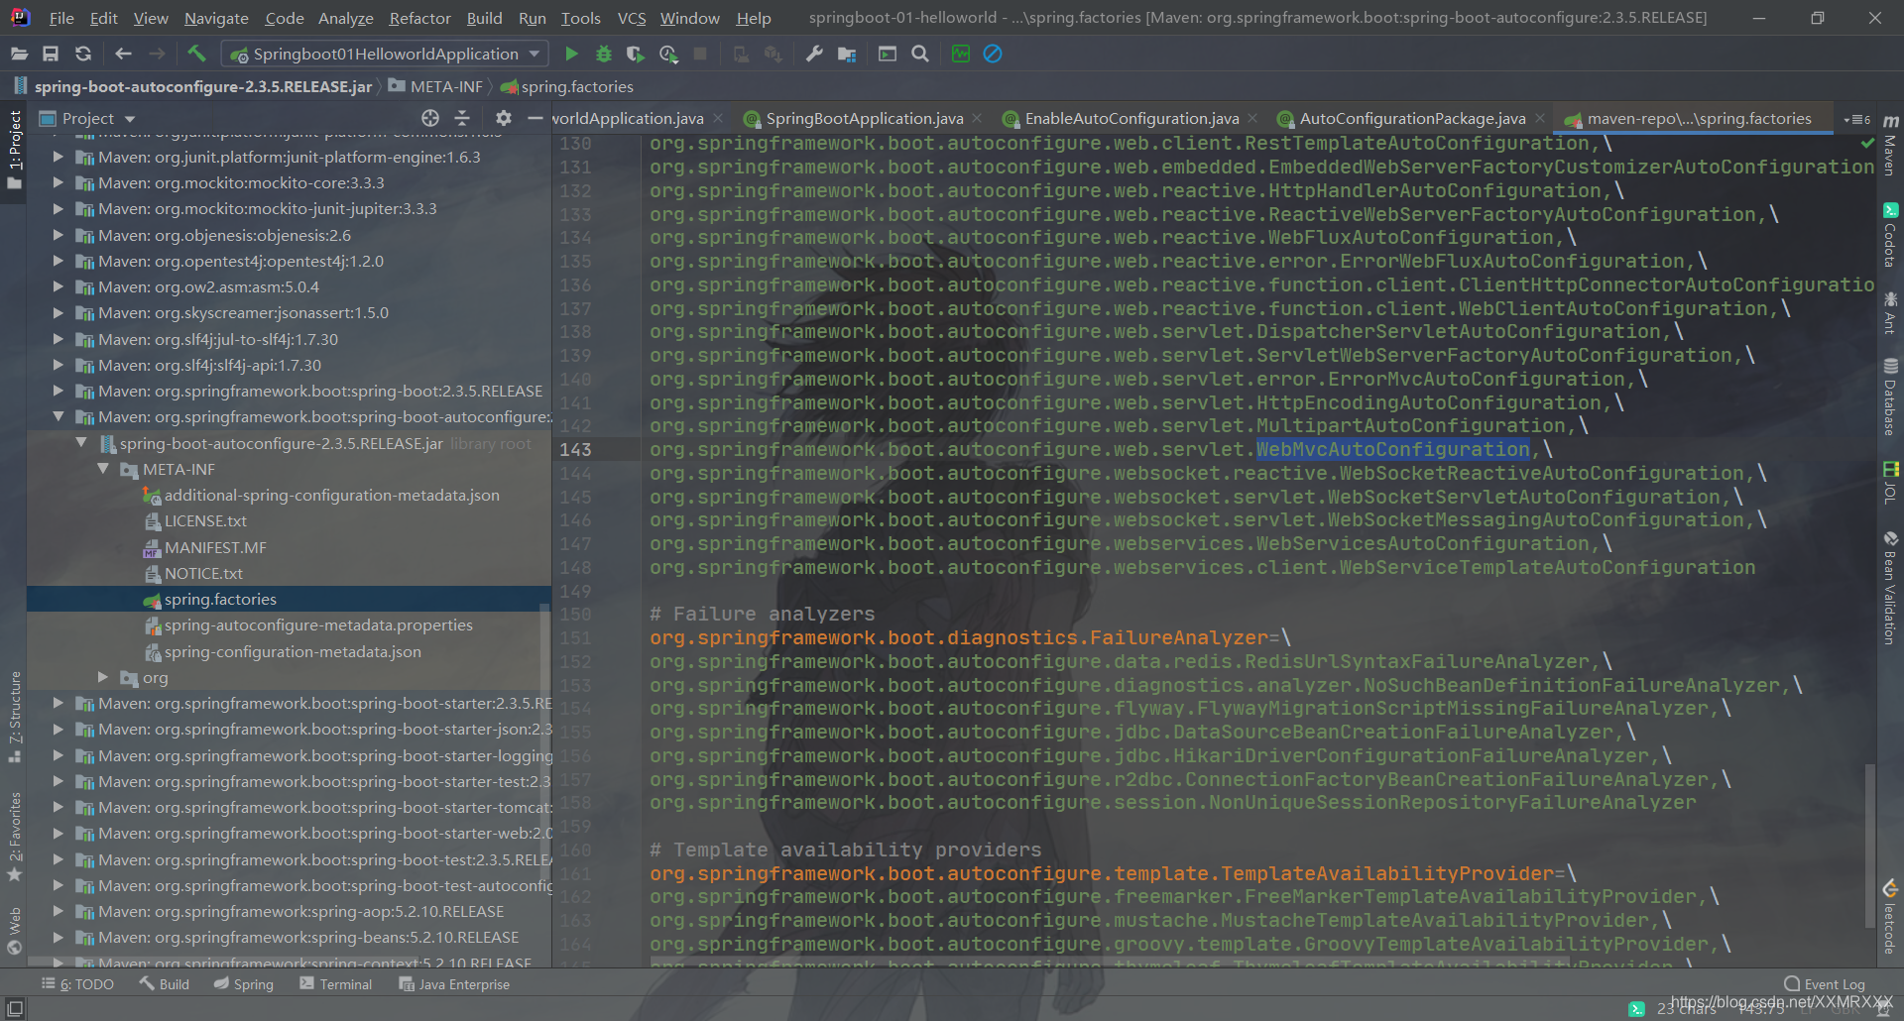Collapse all in the Project panel

pos(462,118)
